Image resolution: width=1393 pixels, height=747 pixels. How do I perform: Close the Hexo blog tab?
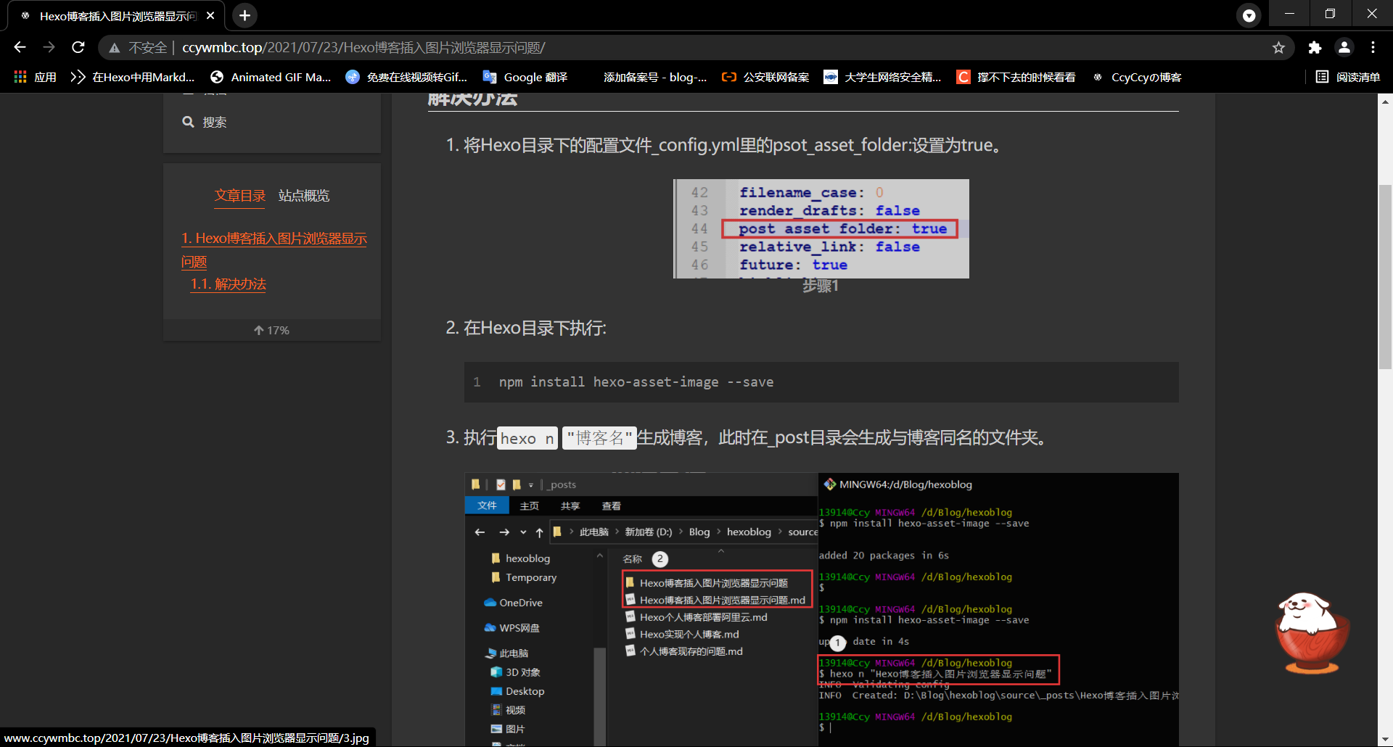(x=210, y=15)
